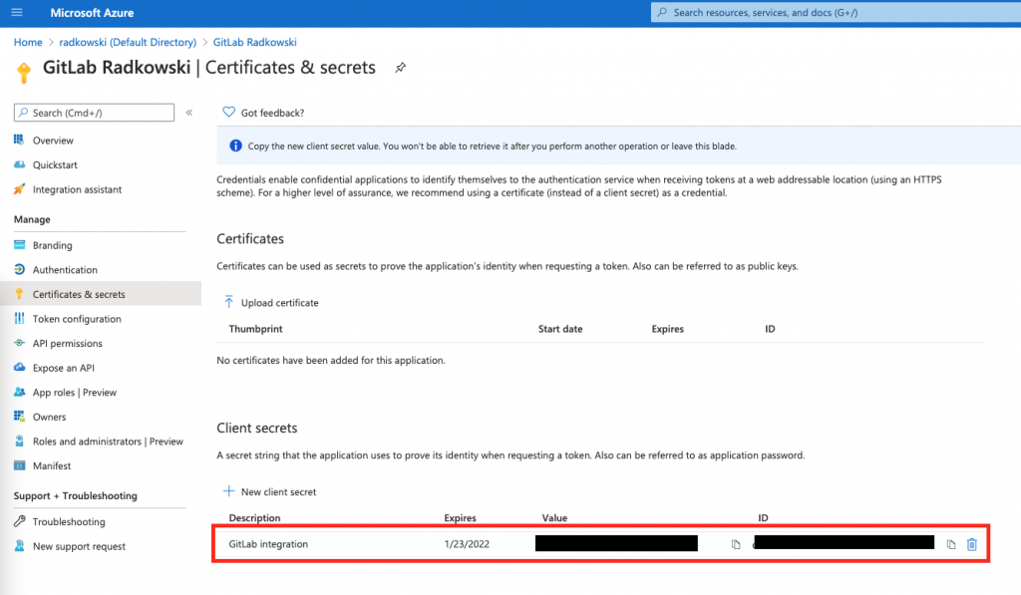
Task: Click the Token configuration icon
Action: [x=19, y=318]
